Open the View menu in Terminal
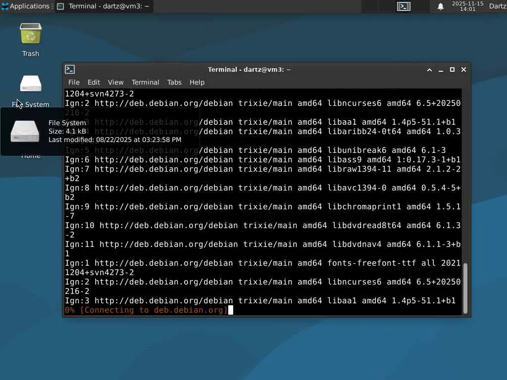The height and width of the screenshot is (380, 507). tap(115, 83)
